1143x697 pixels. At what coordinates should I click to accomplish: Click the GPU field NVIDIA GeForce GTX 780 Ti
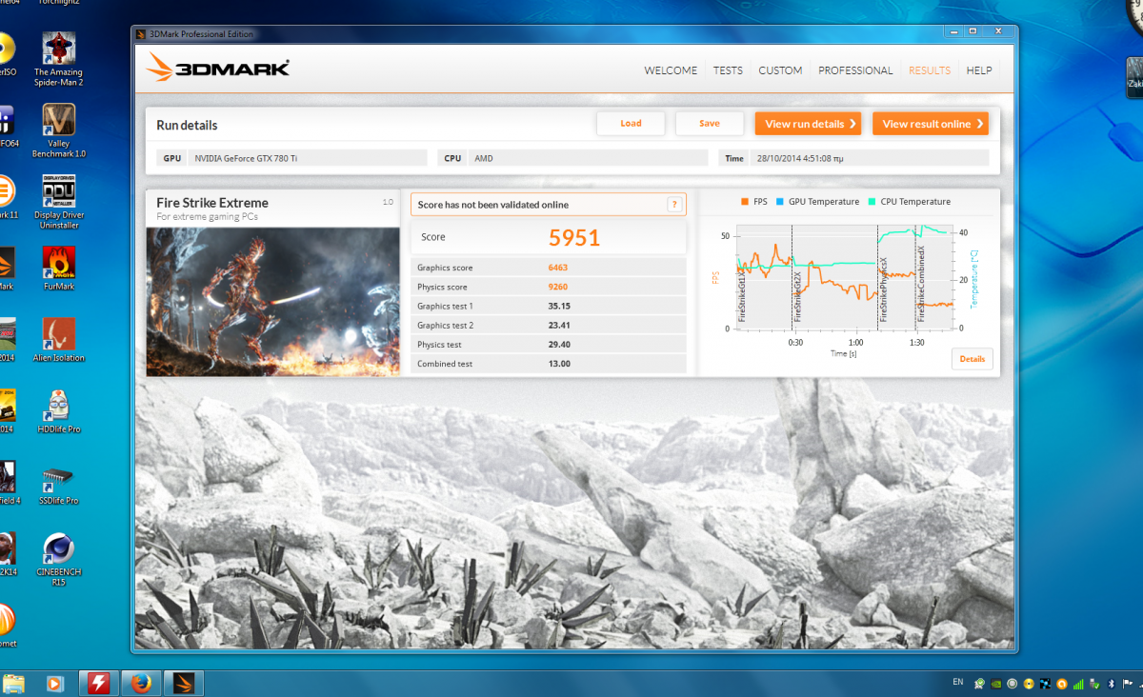[x=292, y=158]
